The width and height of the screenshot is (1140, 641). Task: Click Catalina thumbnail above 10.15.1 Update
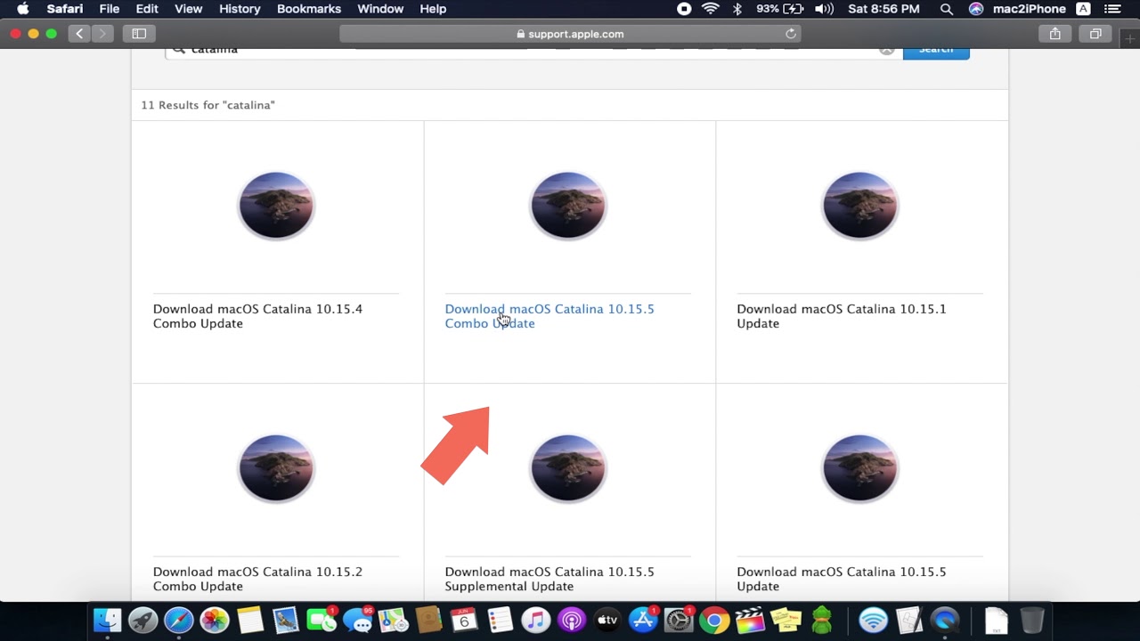point(860,206)
